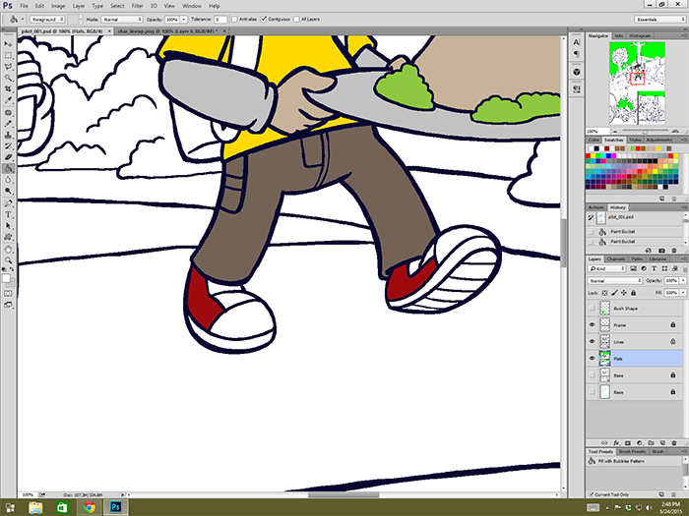The width and height of the screenshot is (689, 516).
Task: Select the Frame layer
Action: [636, 324]
